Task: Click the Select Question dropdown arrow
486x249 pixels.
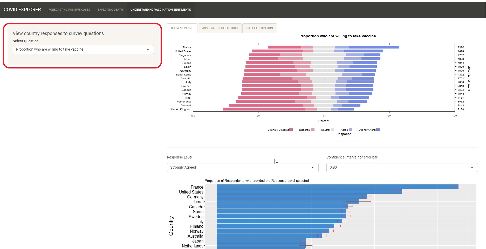Action: tap(148, 50)
